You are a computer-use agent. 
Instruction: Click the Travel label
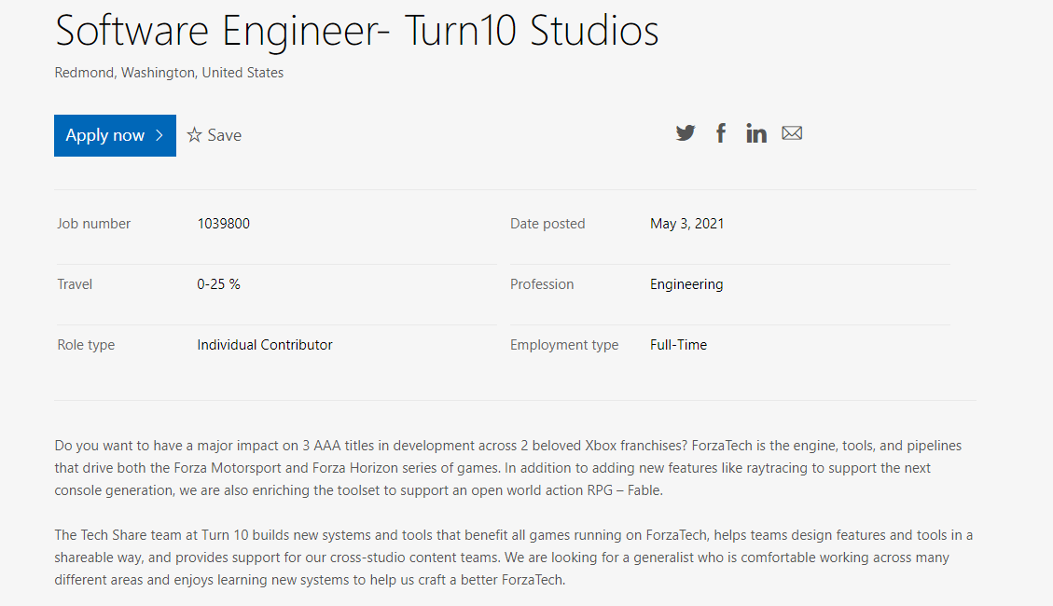[75, 283]
